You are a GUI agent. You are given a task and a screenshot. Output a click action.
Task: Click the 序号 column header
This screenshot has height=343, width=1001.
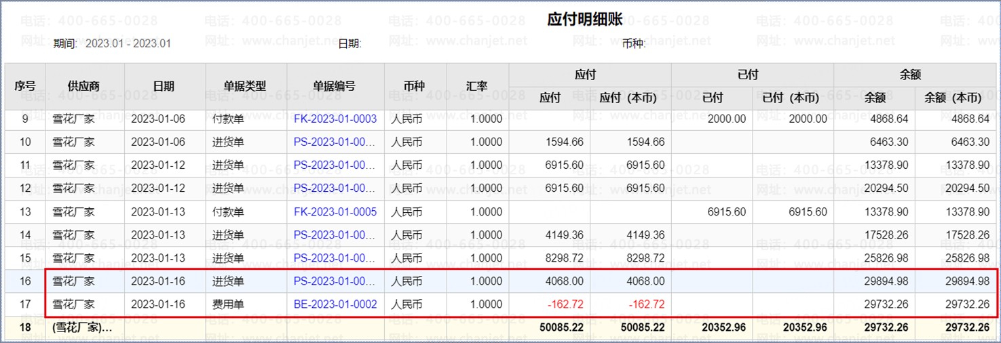pyautogui.click(x=25, y=86)
